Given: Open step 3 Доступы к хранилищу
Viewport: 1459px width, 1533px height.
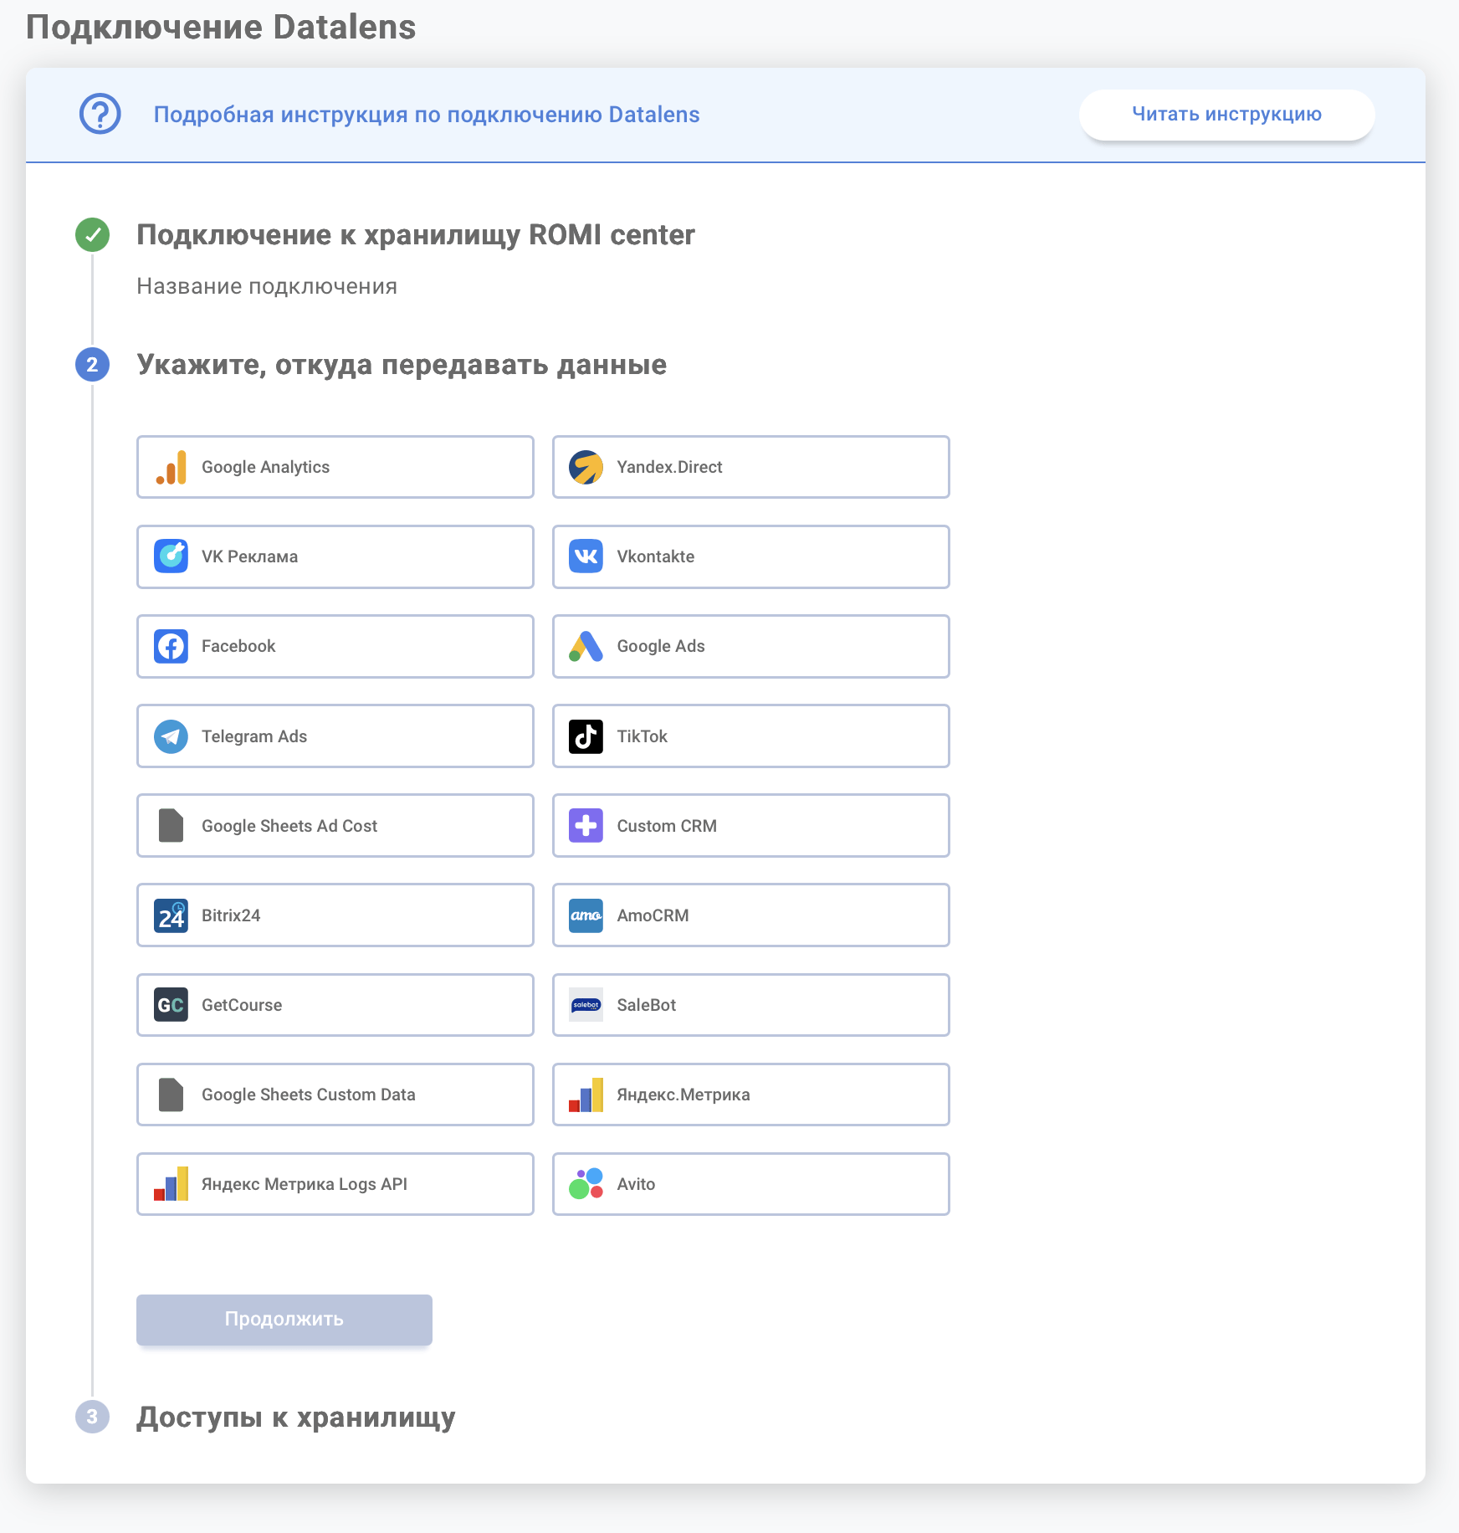Looking at the screenshot, I should 296,1417.
